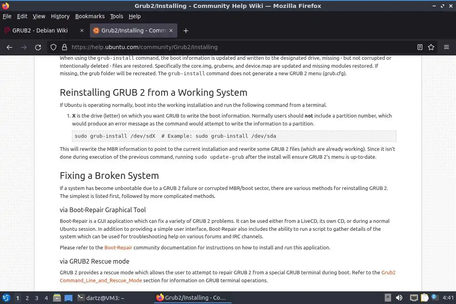Open the Tools menu
Screen dimensions: 456x304
[x=117, y=16]
